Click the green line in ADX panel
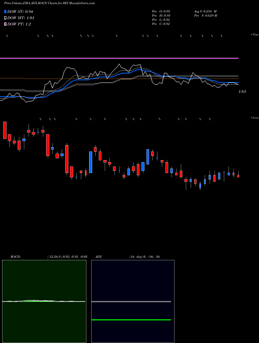The image size is (259, 343). (131, 320)
